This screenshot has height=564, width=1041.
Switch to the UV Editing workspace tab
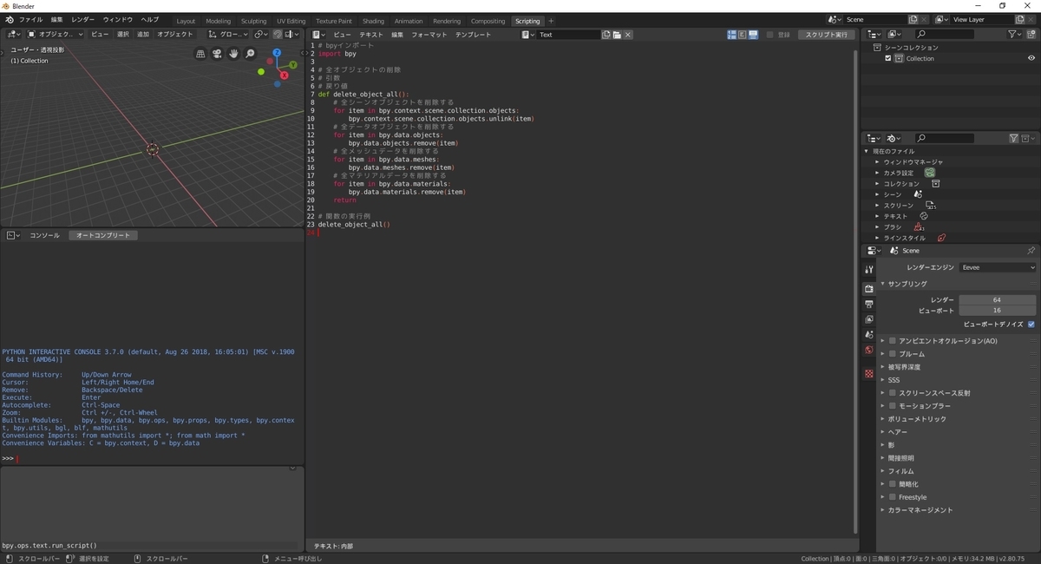click(291, 21)
